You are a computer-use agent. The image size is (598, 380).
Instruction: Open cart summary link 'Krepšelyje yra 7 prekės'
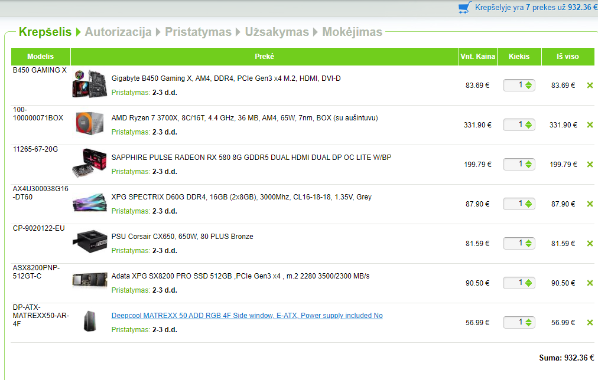(536, 7)
